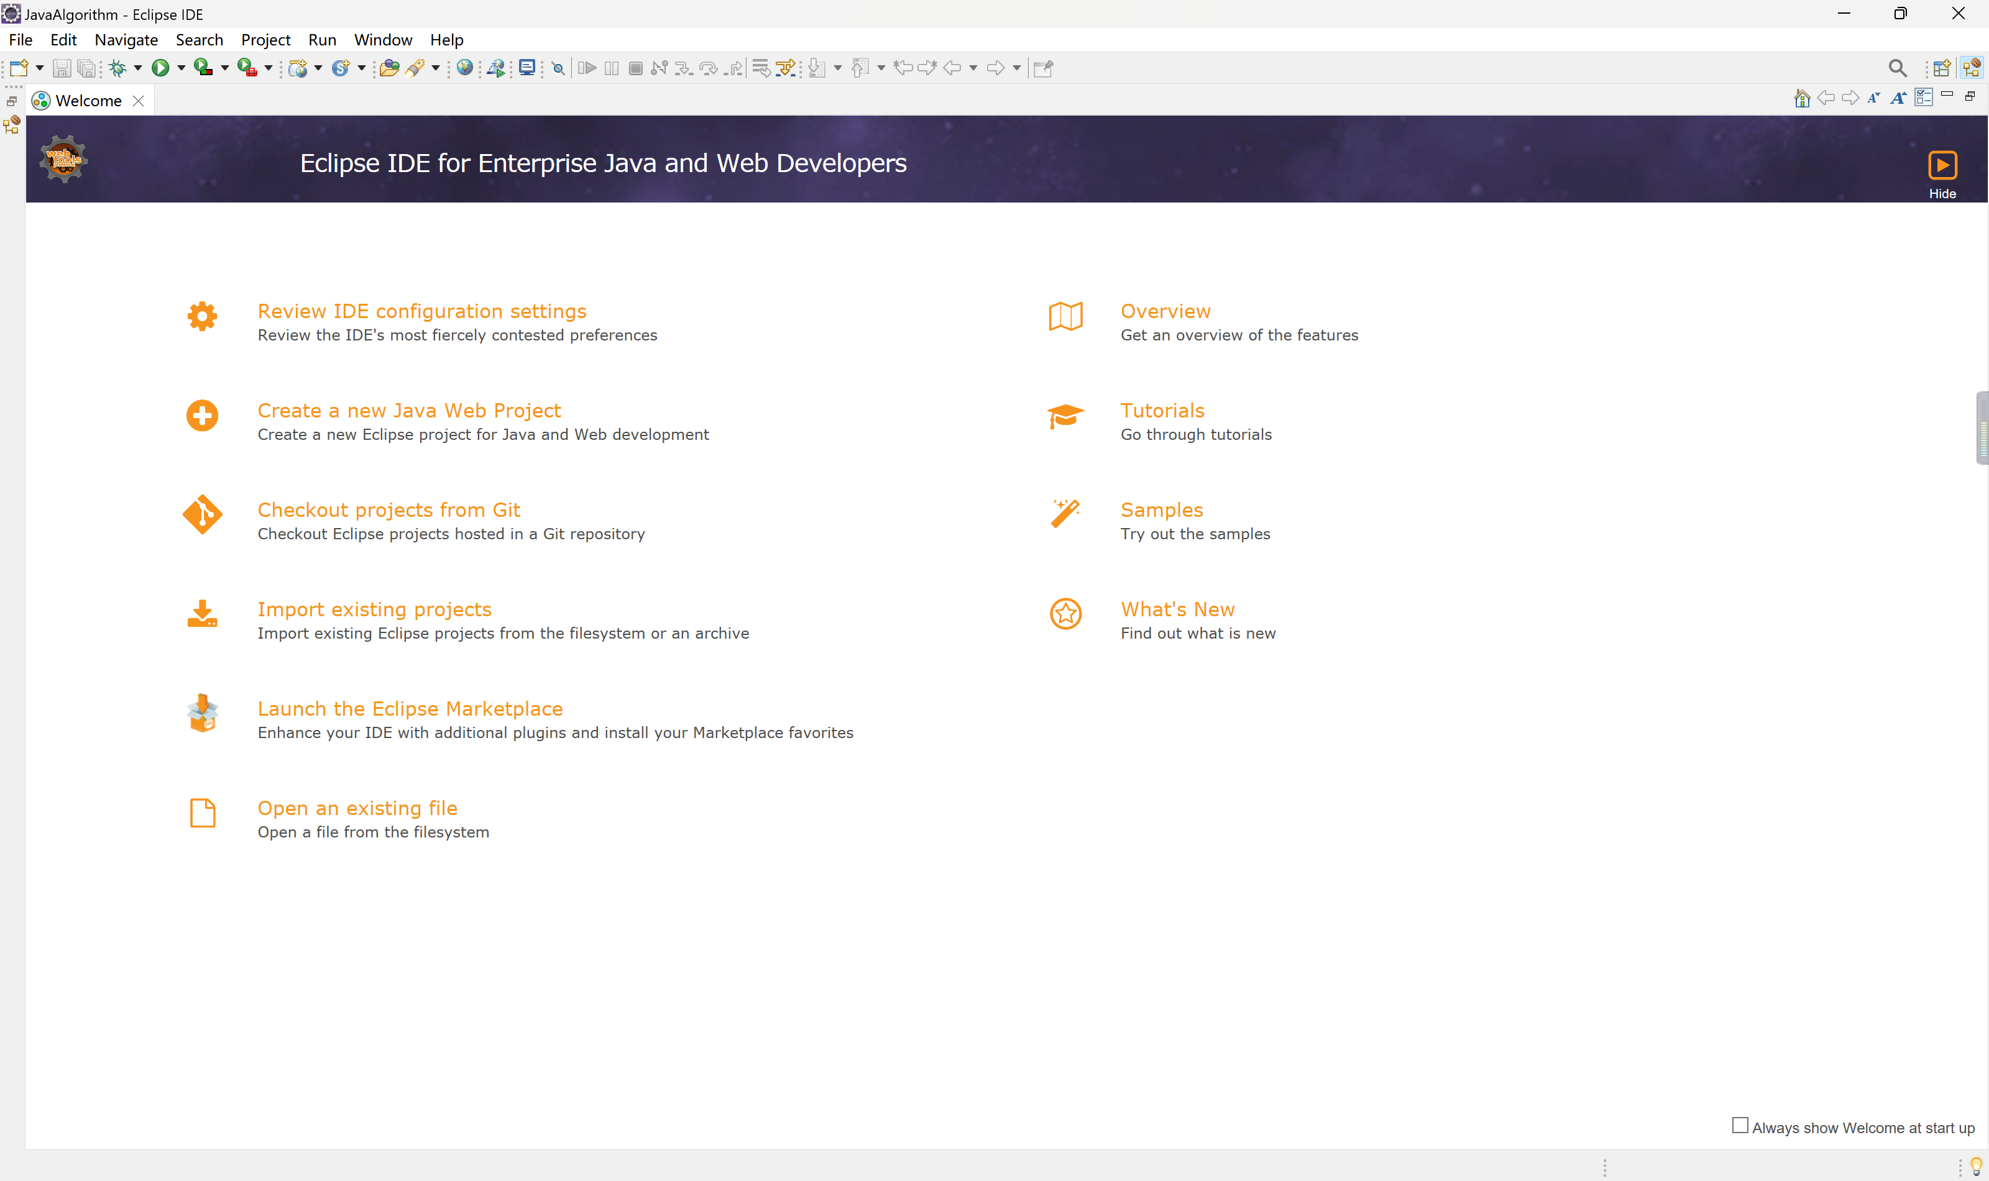This screenshot has height=1181, width=1989.
Task: Expand the Coverage dropdown arrow
Action: pyautogui.click(x=224, y=68)
